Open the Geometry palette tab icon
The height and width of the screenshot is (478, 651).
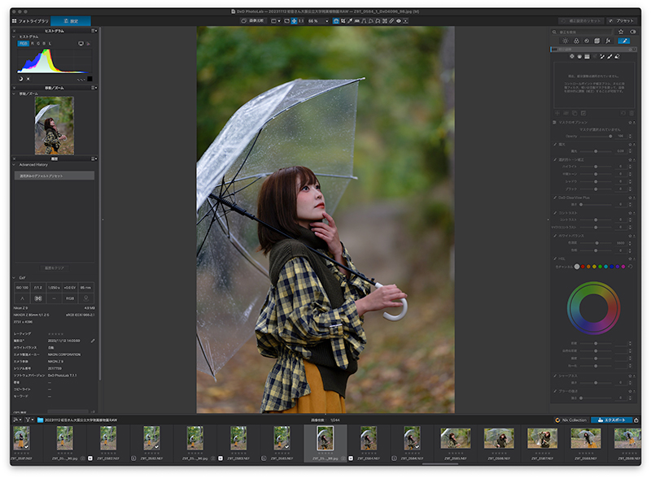597,41
